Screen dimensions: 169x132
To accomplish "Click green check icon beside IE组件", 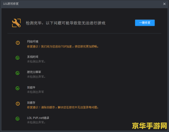I will pos(18,88).
